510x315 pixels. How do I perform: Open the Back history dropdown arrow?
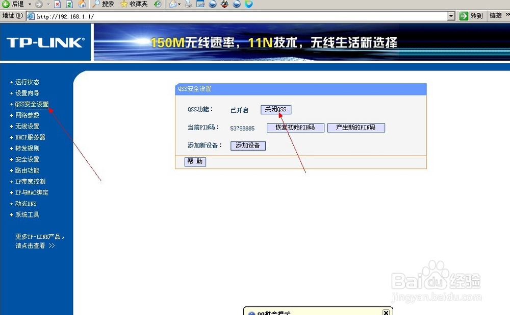tap(30, 4)
